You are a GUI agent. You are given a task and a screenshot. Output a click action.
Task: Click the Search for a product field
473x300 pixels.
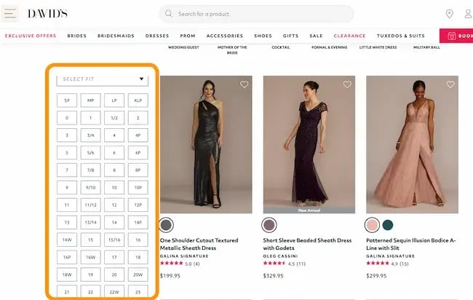[262, 14]
